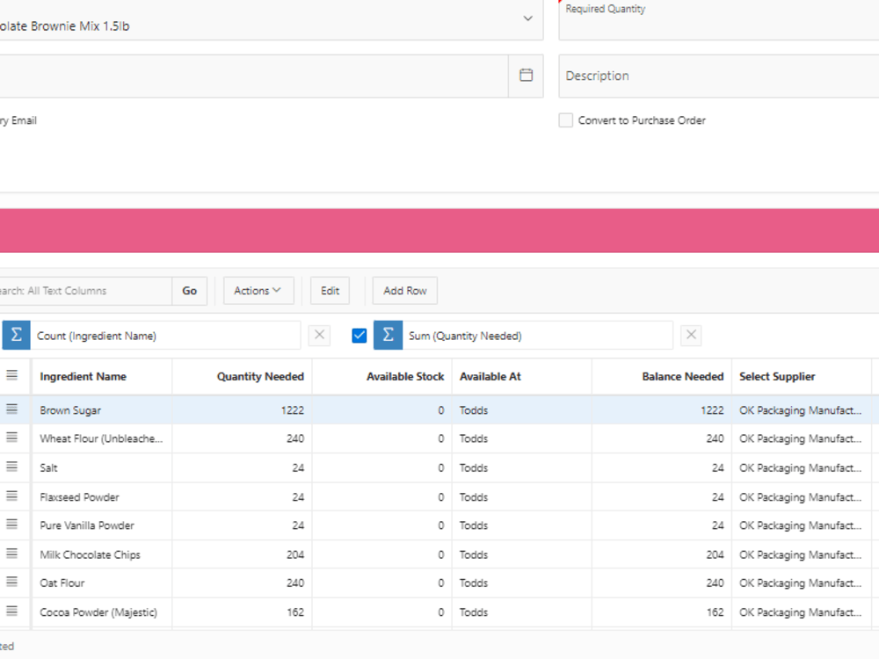The image size is (879, 659).
Task: Click the Salt row drag handle
Action: 14,467
